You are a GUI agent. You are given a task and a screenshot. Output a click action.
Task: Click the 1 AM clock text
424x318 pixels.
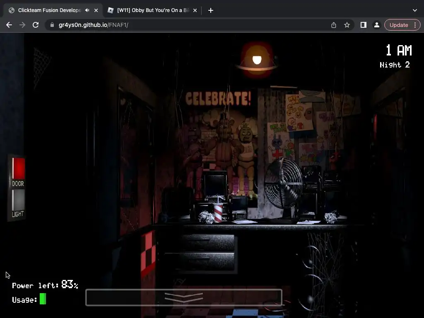(x=399, y=50)
